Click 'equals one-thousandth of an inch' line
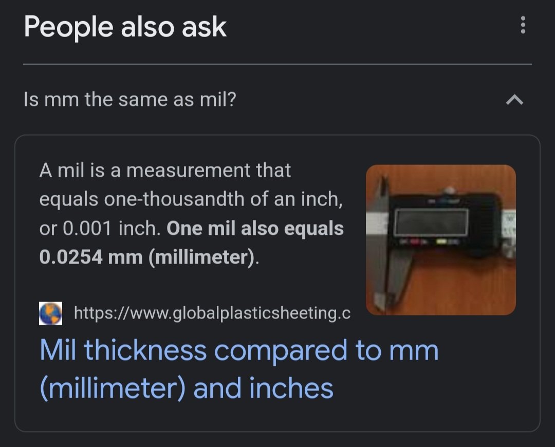This screenshot has height=447, width=555. pos(191,199)
